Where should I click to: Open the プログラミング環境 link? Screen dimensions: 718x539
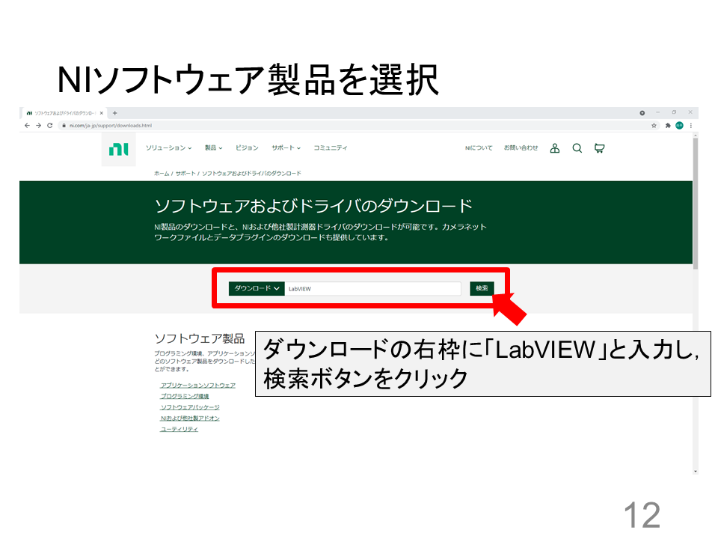(185, 397)
